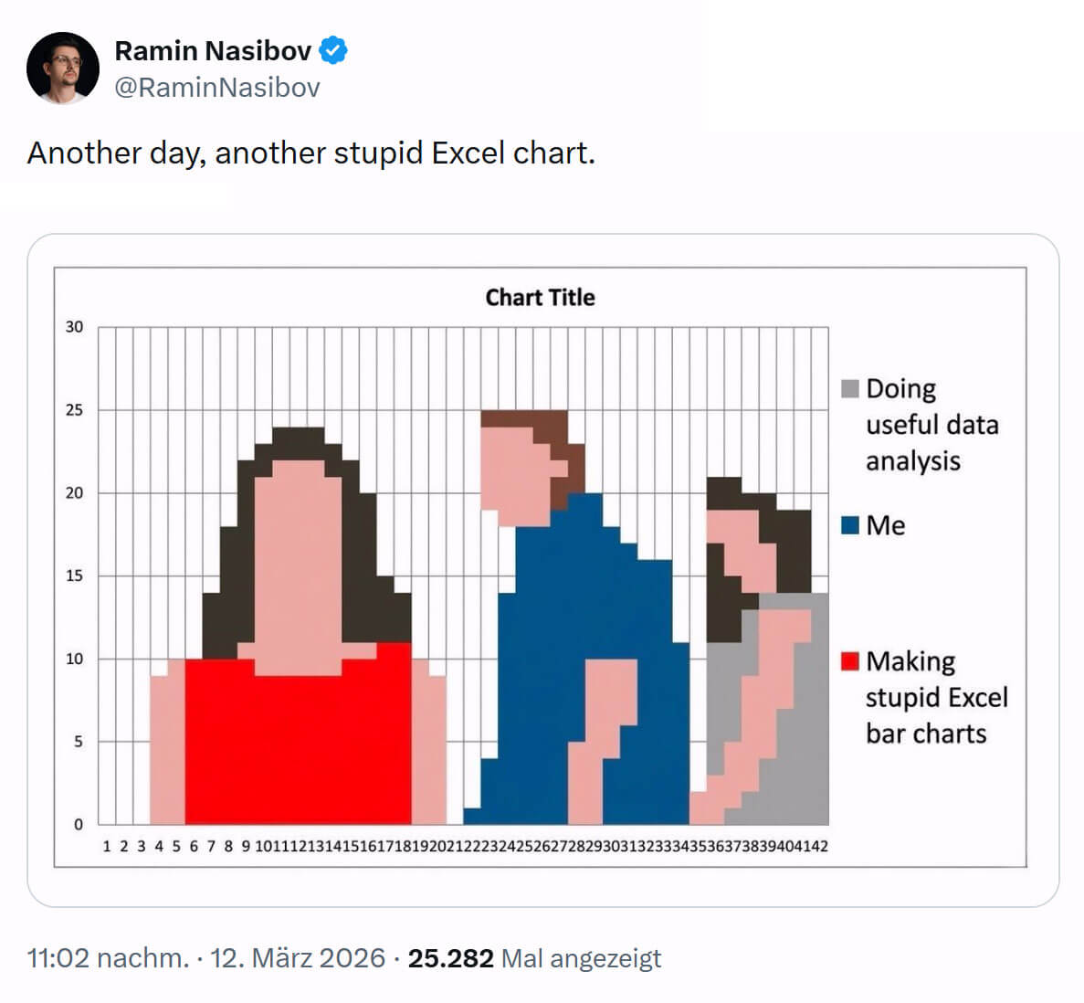This screenshot has width=1084, height=1003.
Task: Open the Ramin Nasibov display name link
Action: click(213, 50)
